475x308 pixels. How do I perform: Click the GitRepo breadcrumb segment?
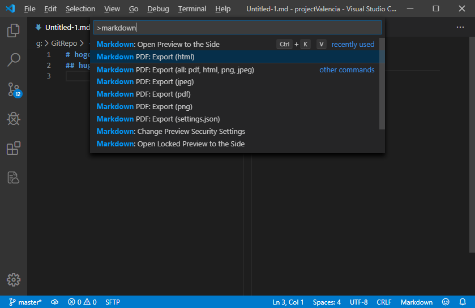[x=64, y=44]
